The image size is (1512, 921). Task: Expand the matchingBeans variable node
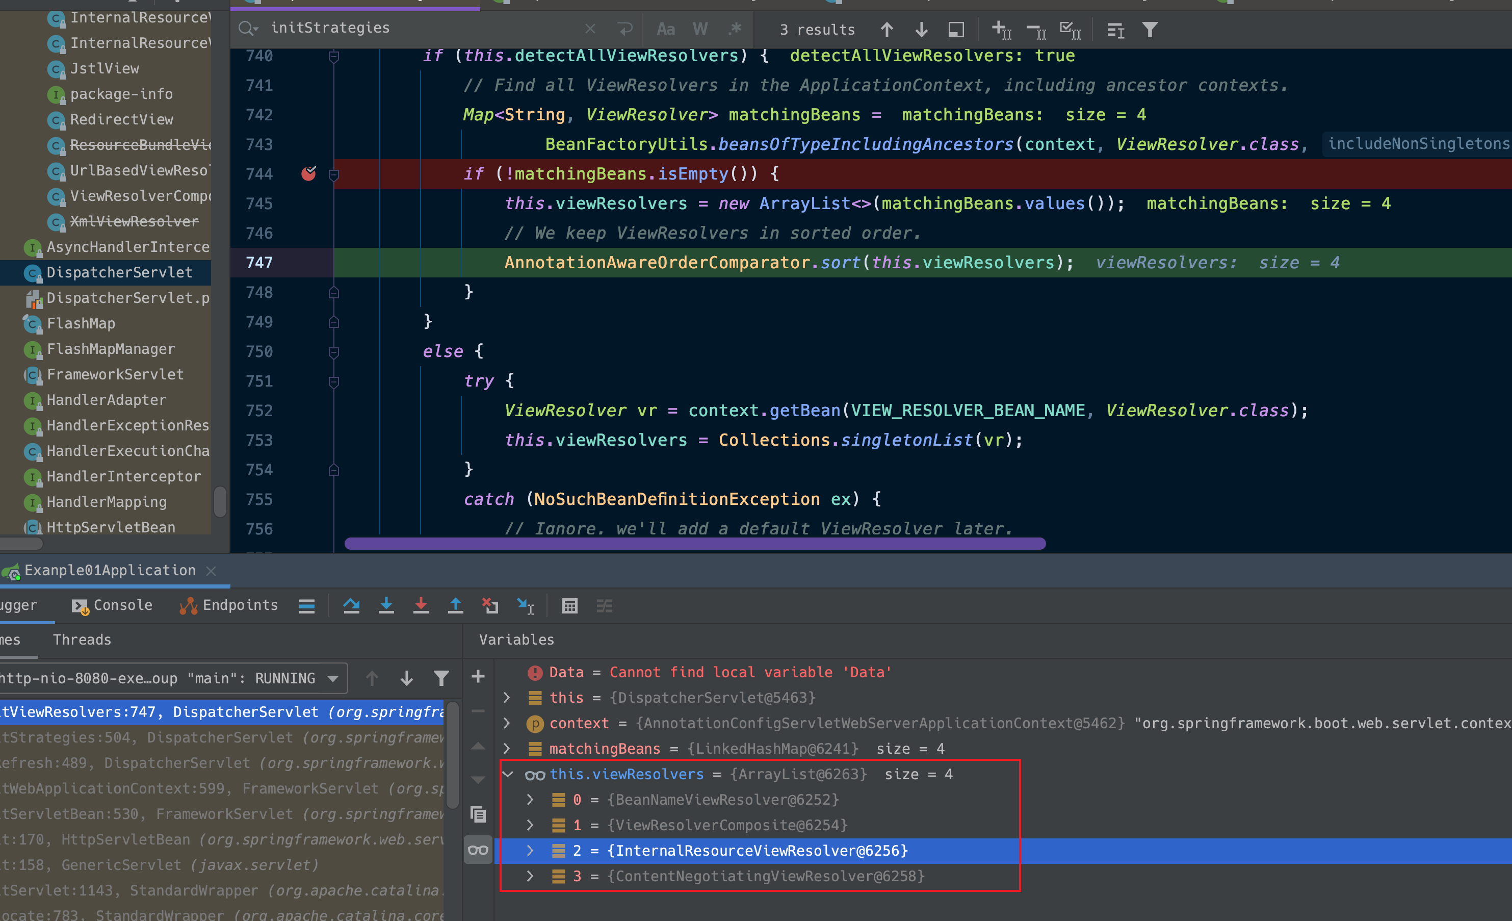click(507, 749)
